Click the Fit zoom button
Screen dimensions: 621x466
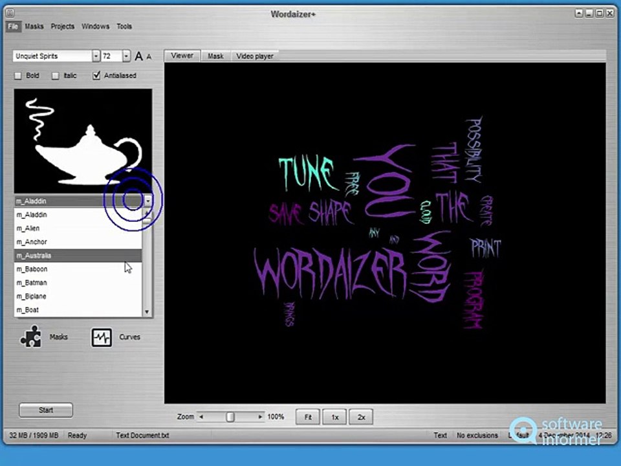pyautogui.click(x=308, y=417)
